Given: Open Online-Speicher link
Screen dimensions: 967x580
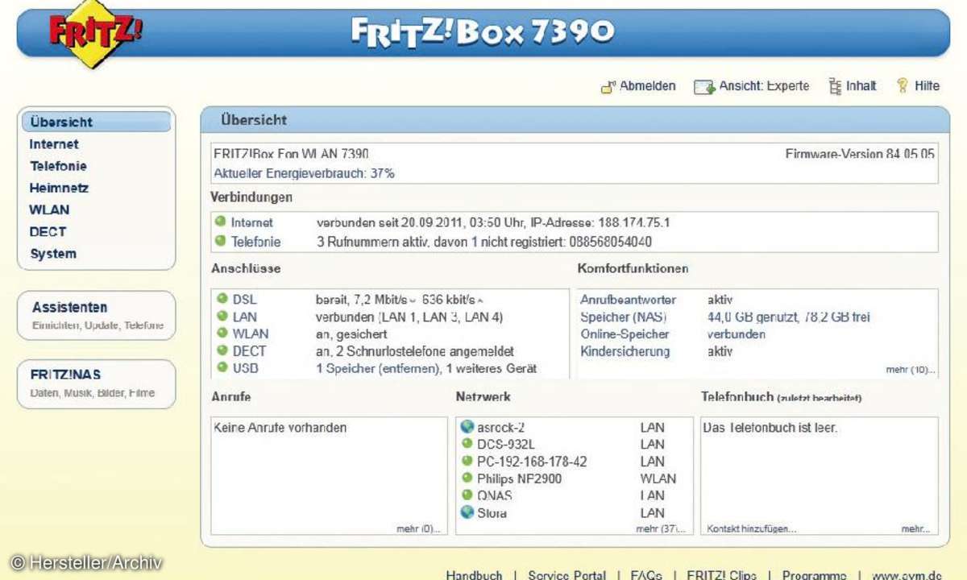Looking at the screenshot, I should coord(625,334).
